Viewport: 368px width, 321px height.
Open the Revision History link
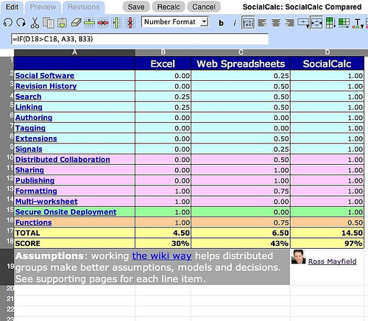tap(46, 86)
